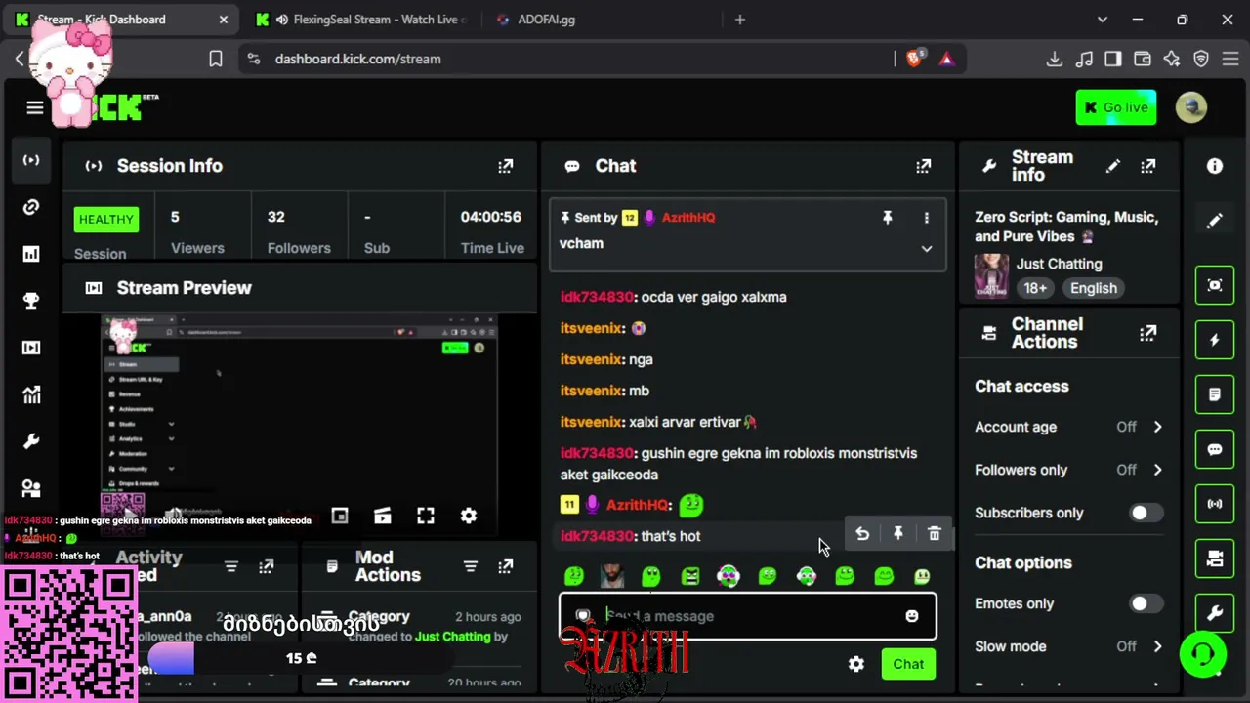Pop out the Mod Actions panel

coord(505,566)
